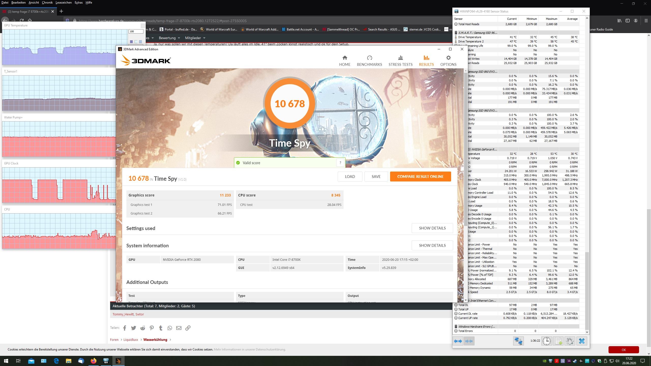Open the 3DMark OPTIONS gear

point(448,61)
